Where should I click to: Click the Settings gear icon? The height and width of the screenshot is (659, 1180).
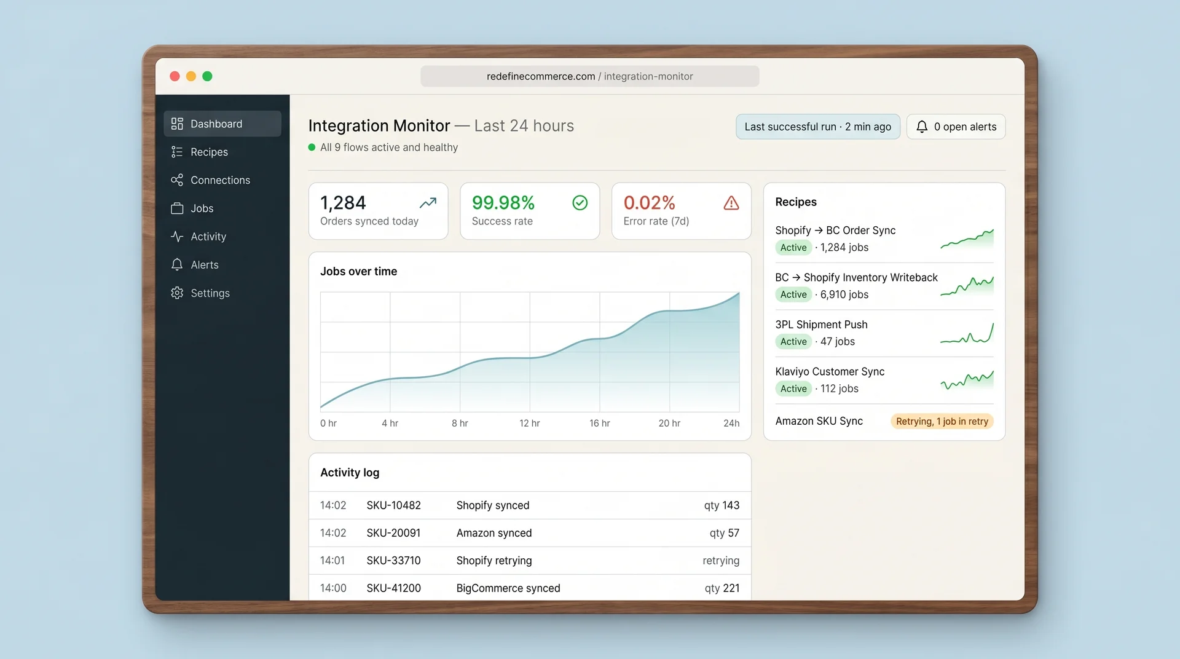click(x=177, y=293)
